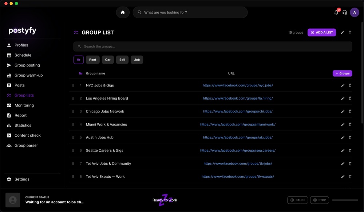Click the 'Waiting for an account' status text

tap(54, 202)
